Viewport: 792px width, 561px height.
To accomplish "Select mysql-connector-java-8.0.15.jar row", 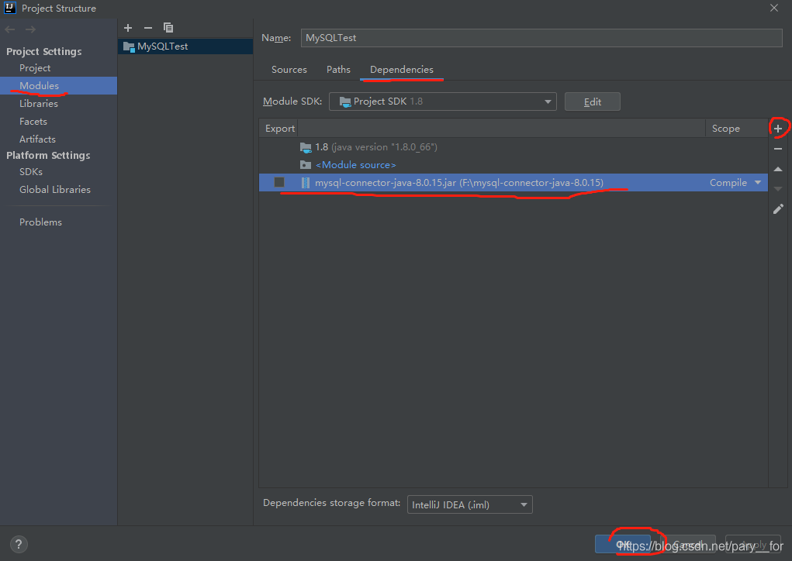I will click(514, 183).
